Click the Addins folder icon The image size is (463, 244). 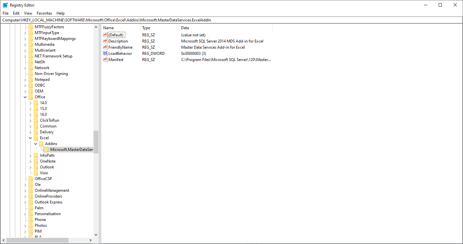click(41, 144)
